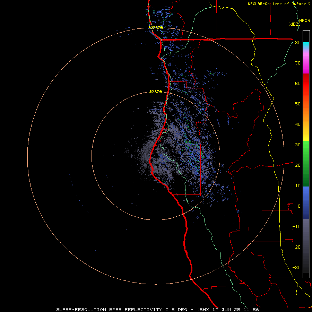Click the 10 value on the dBZ scale

(298, 186)
